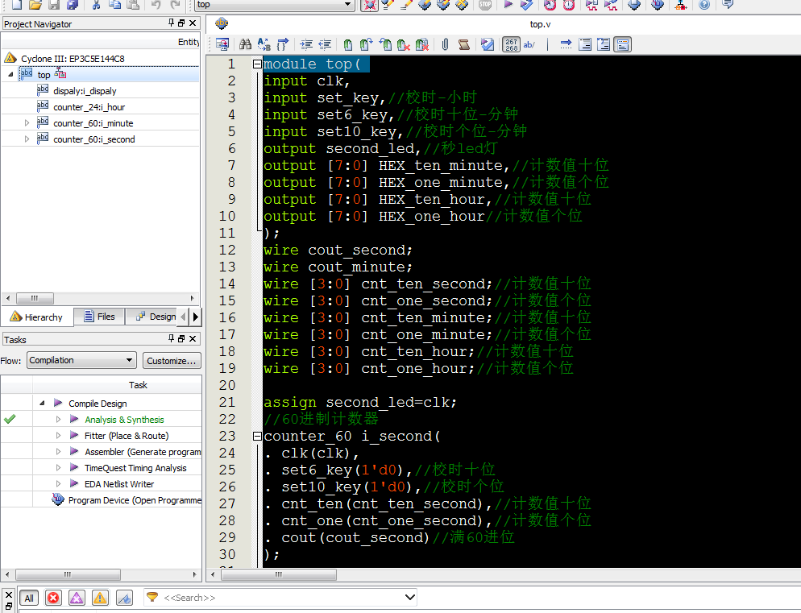Viewport: 801px width, 613px height.
Task: Jump to the next bookmark
Action: point(366,44)
